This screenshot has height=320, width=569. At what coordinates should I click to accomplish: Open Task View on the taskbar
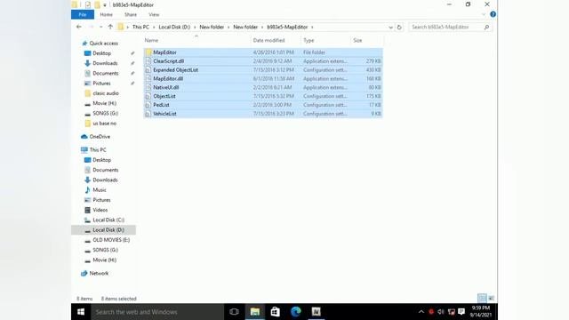point(234,312)
